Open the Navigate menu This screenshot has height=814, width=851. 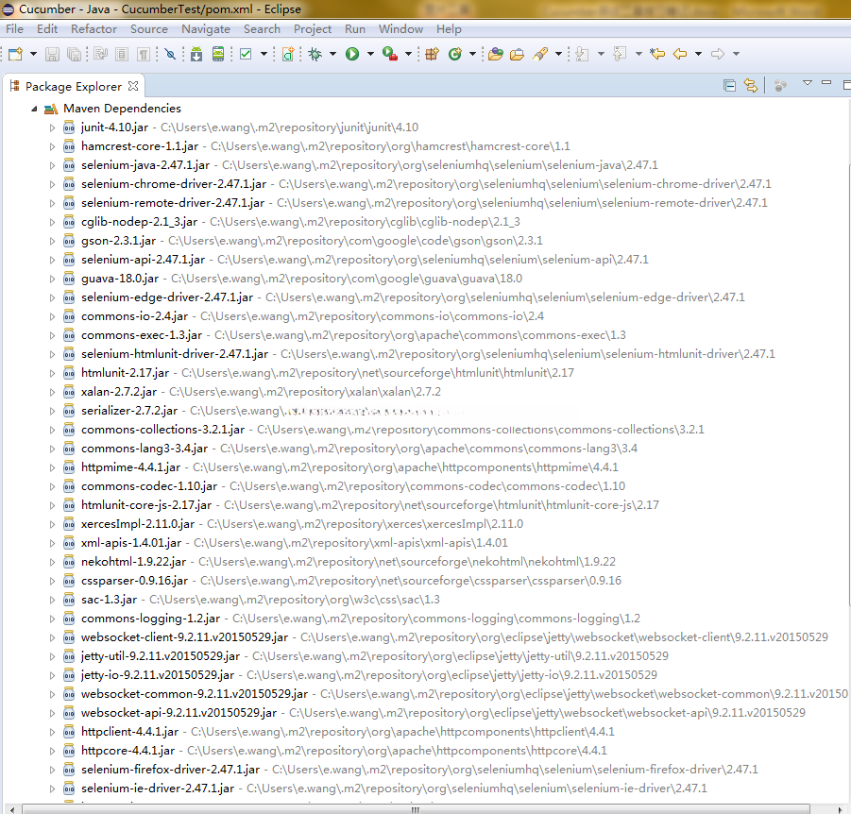[206, 28]
